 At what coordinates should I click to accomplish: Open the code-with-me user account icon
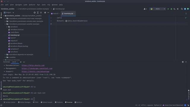(x=145, y=9)
